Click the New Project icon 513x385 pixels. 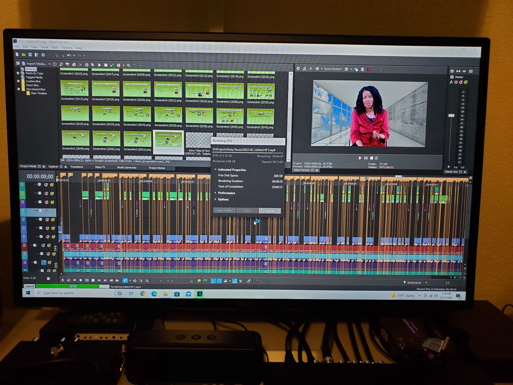click(x=17, y=54)
